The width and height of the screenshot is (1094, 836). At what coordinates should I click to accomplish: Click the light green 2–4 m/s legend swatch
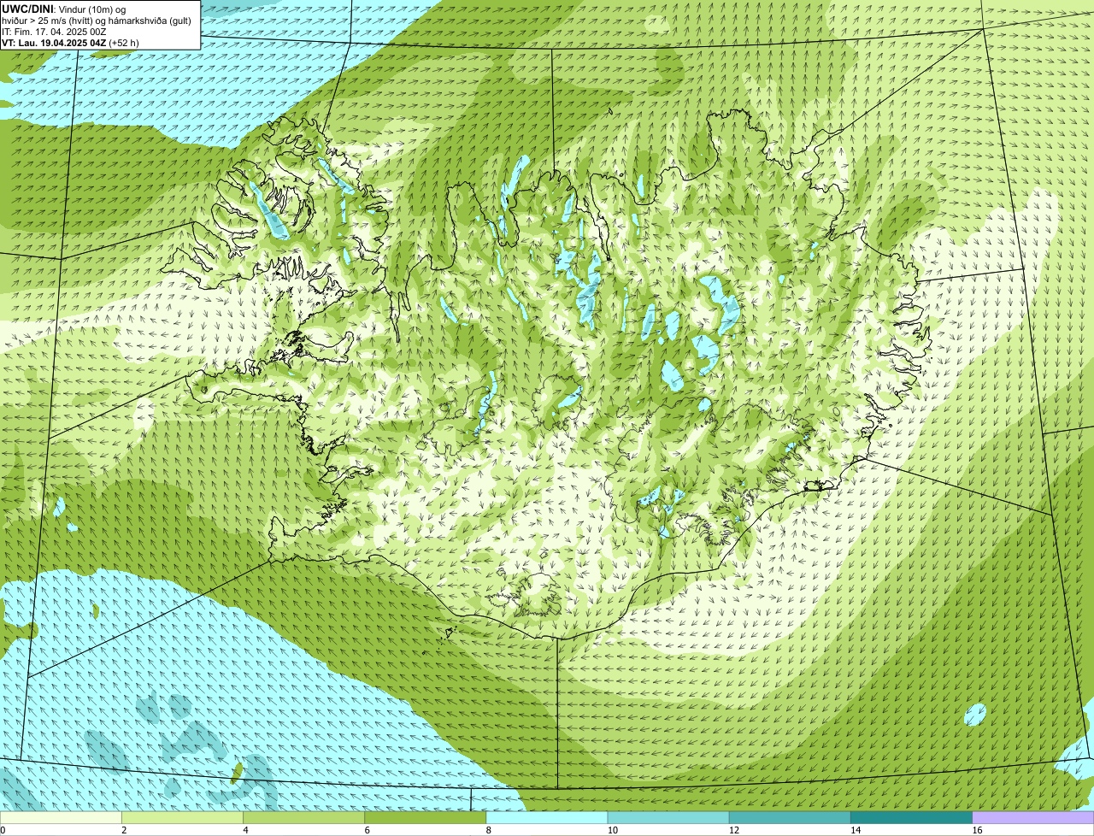[x=183, y=817]
